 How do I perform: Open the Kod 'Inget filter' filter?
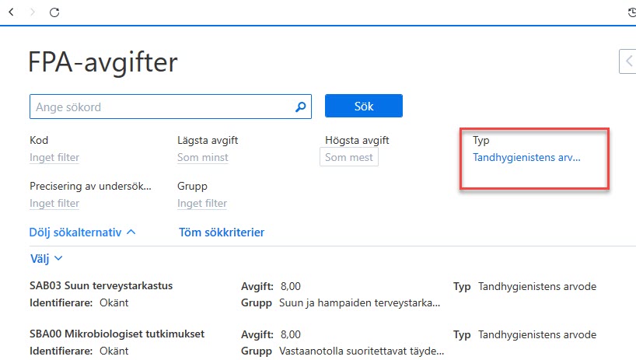coord(54,157)
